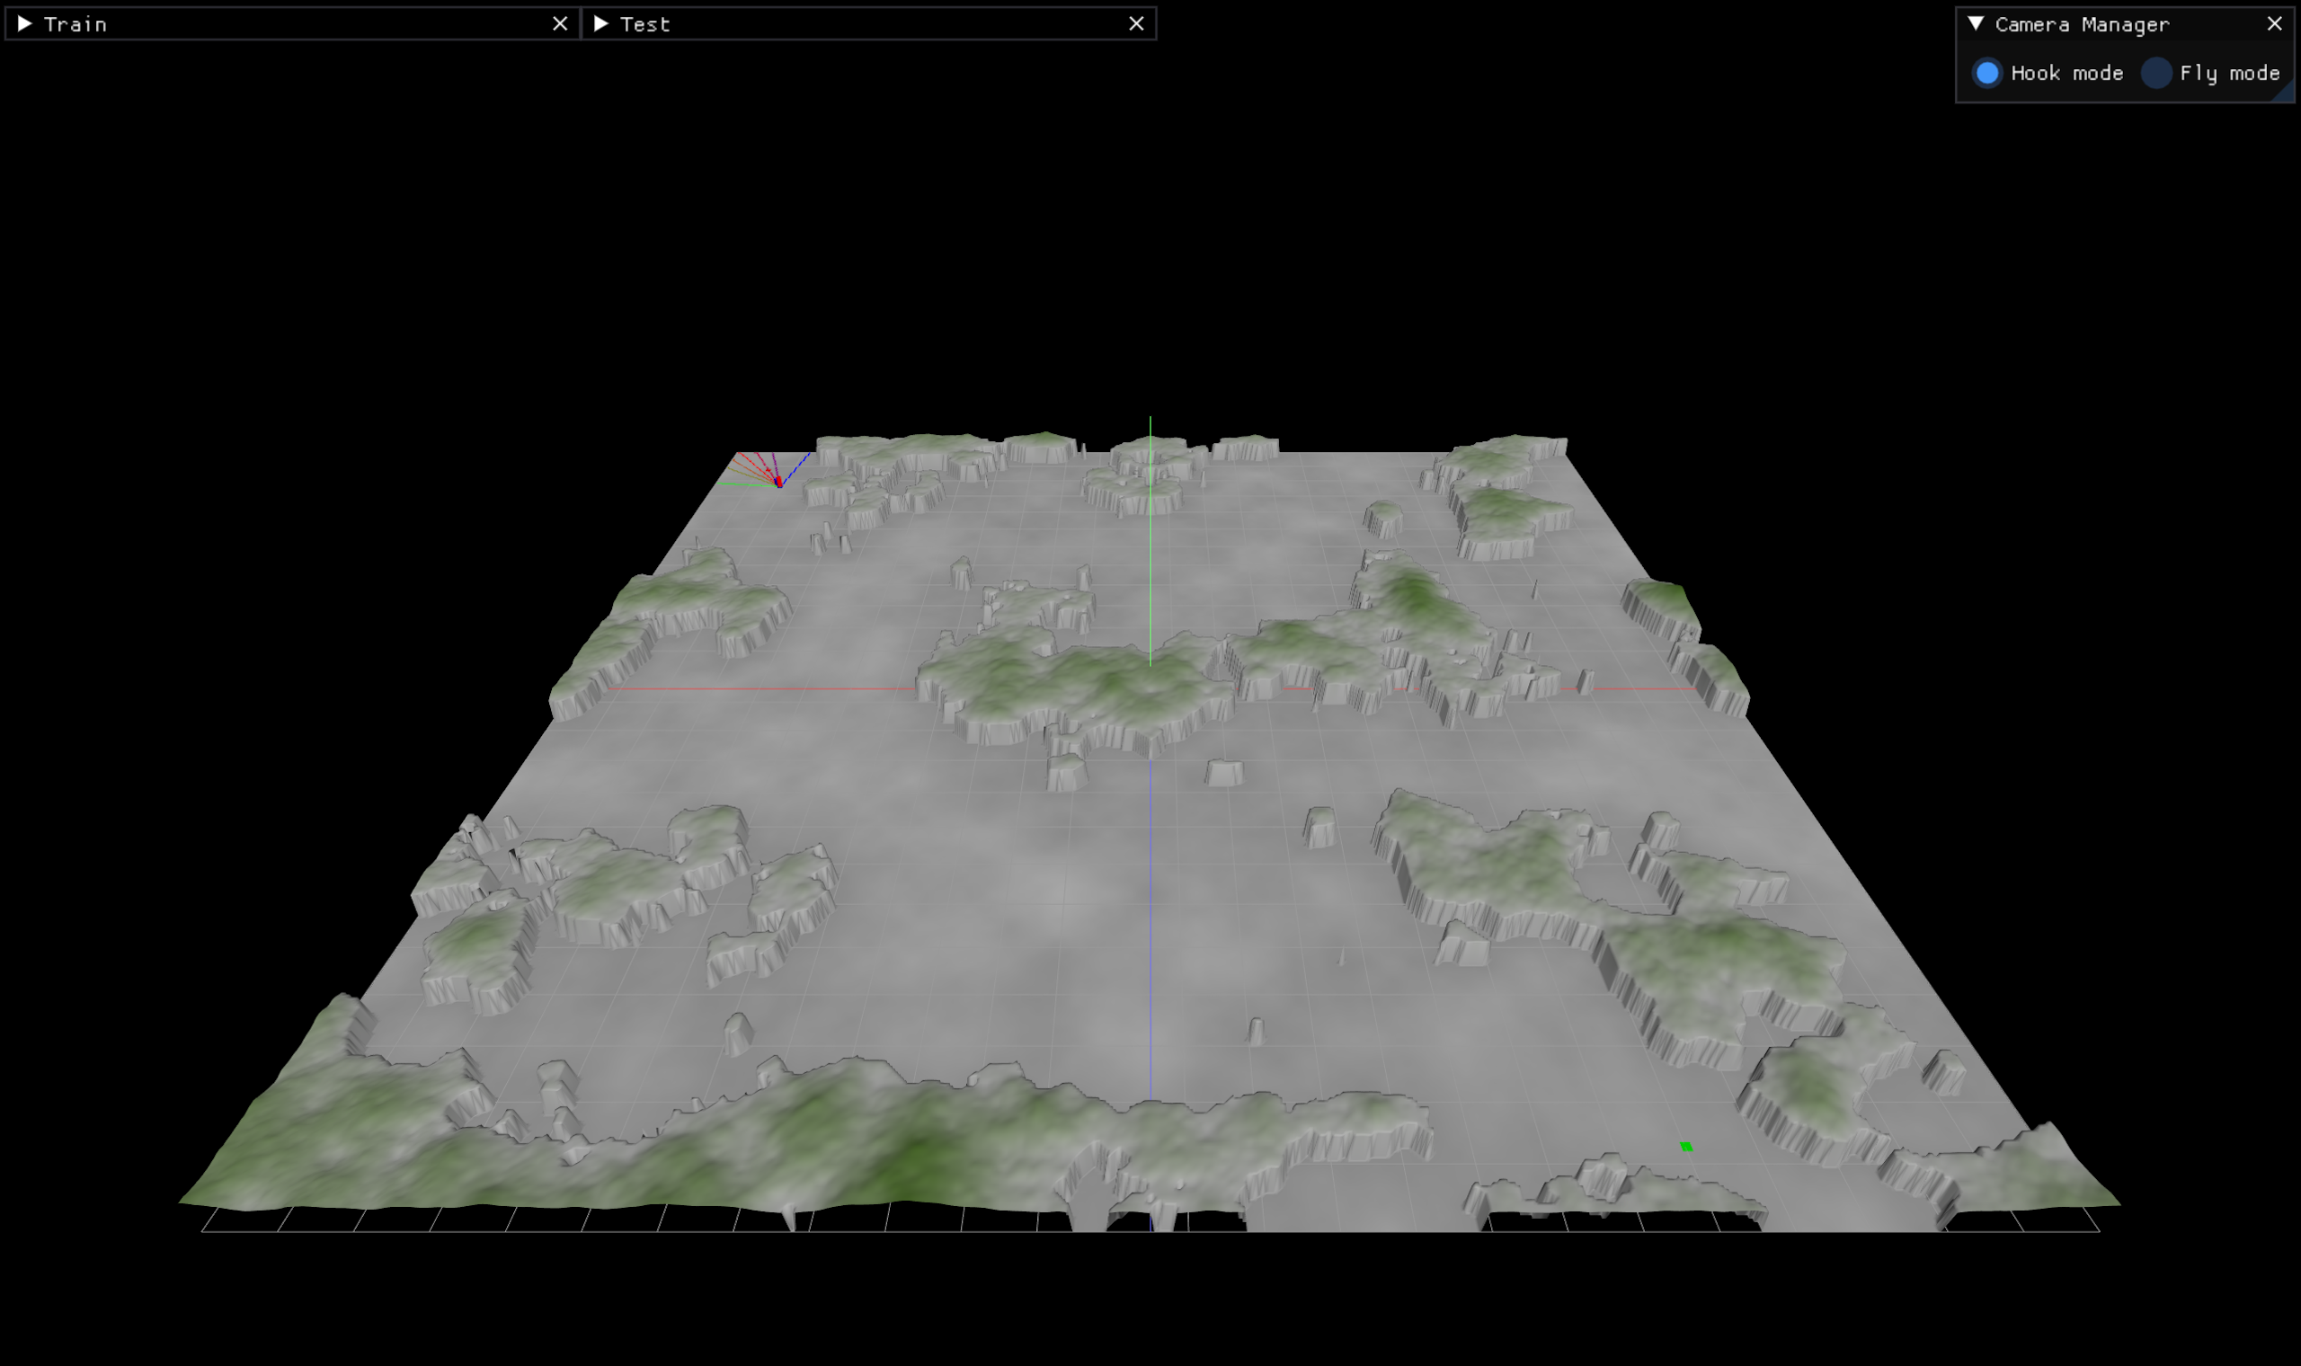Close the Camera Manager window

pos(2274,24)
